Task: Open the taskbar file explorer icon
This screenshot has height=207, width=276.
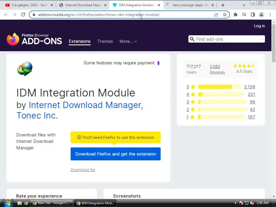Action: tap(19, 203)
